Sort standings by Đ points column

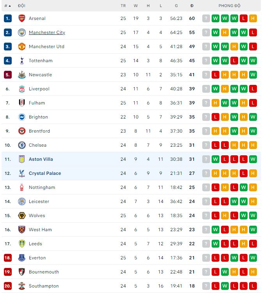coord(192,6)
